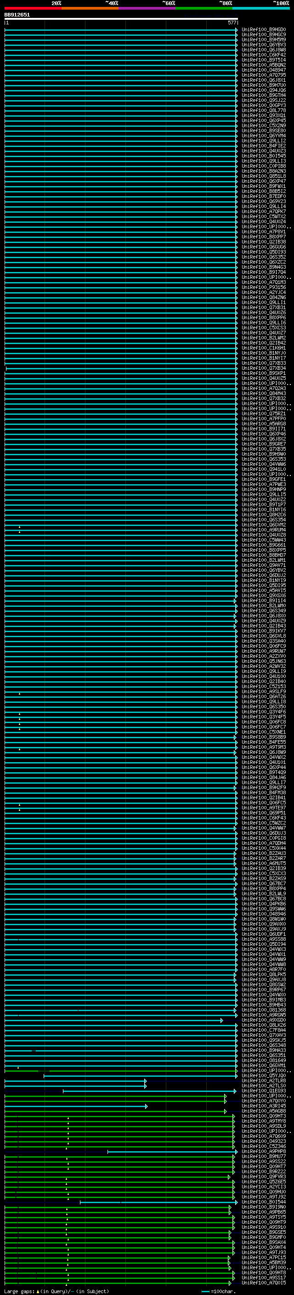Pick the UniRef100_B4FIE2 label
This screenshot has height=1295, width=294.
coord(264,146)
